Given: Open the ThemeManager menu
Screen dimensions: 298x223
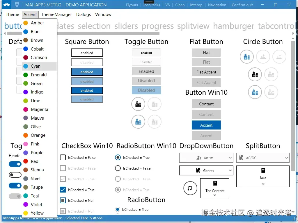Looking at the screenshot, I should click(x=56, y=15).
